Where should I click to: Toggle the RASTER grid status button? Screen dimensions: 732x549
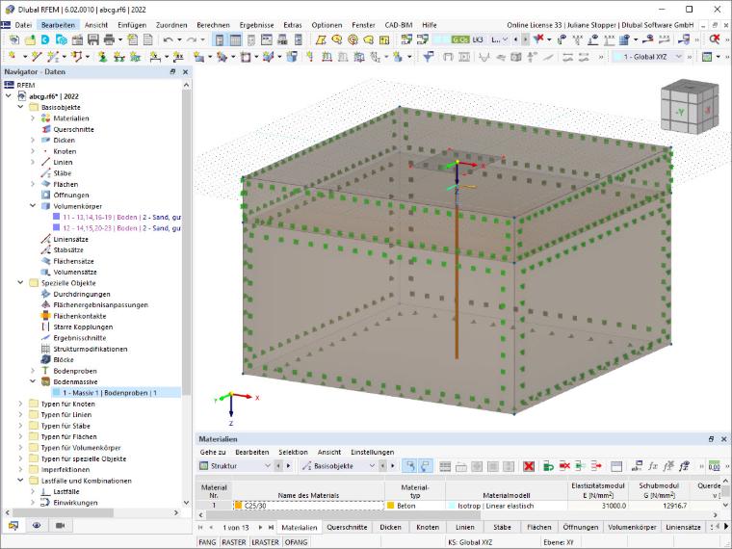[233, 542]
